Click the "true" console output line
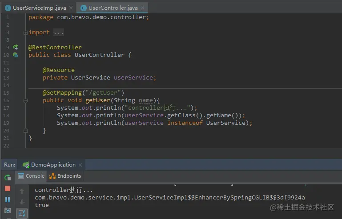 (42, 205)
